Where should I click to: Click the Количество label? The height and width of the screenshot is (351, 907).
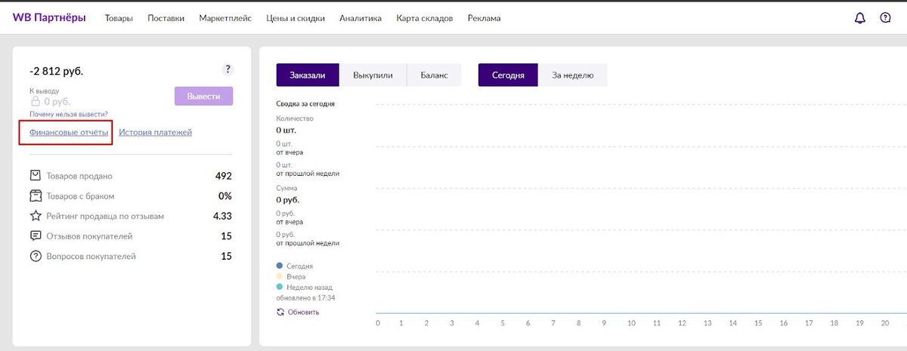point(295,119)
